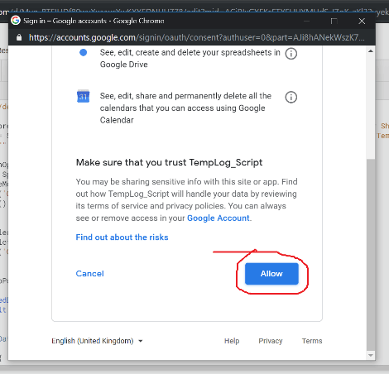The width and height of the screenshot is (389, 374).
Task: Minimize the Sign in popup window
Action: [x=306, y=21]
